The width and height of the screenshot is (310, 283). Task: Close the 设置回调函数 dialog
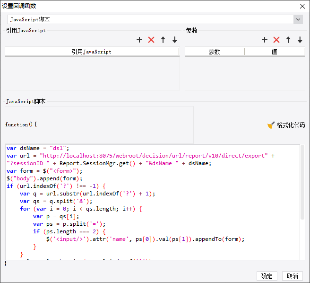tap(302, 6)
